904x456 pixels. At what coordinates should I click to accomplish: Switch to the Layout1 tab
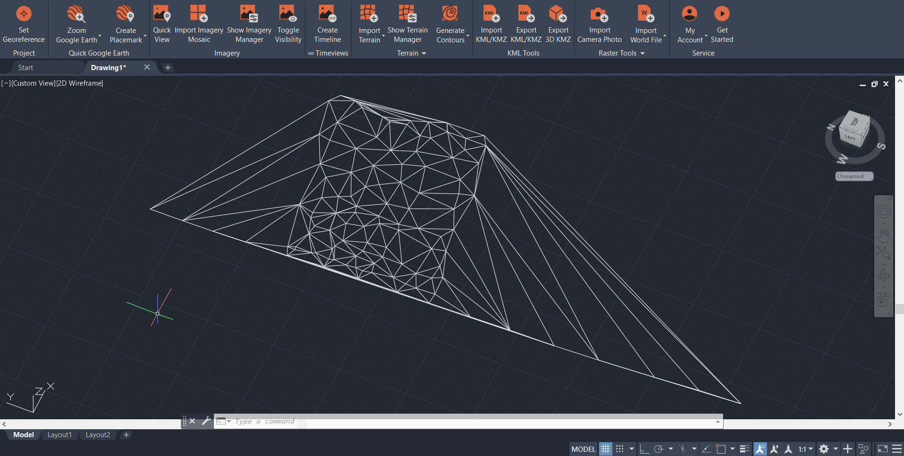click(60, 435)
